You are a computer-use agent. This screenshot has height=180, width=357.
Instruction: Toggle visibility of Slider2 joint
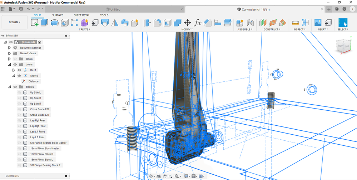(19, 76)
